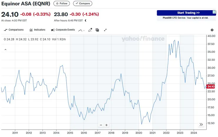Click the Compare button
218x137 pixels.
coord(82,4)
